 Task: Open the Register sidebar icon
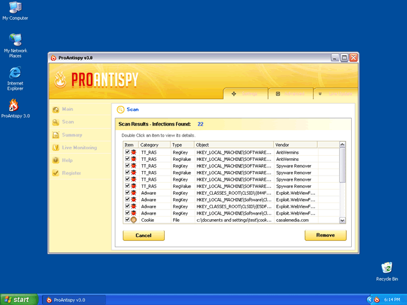56,173
